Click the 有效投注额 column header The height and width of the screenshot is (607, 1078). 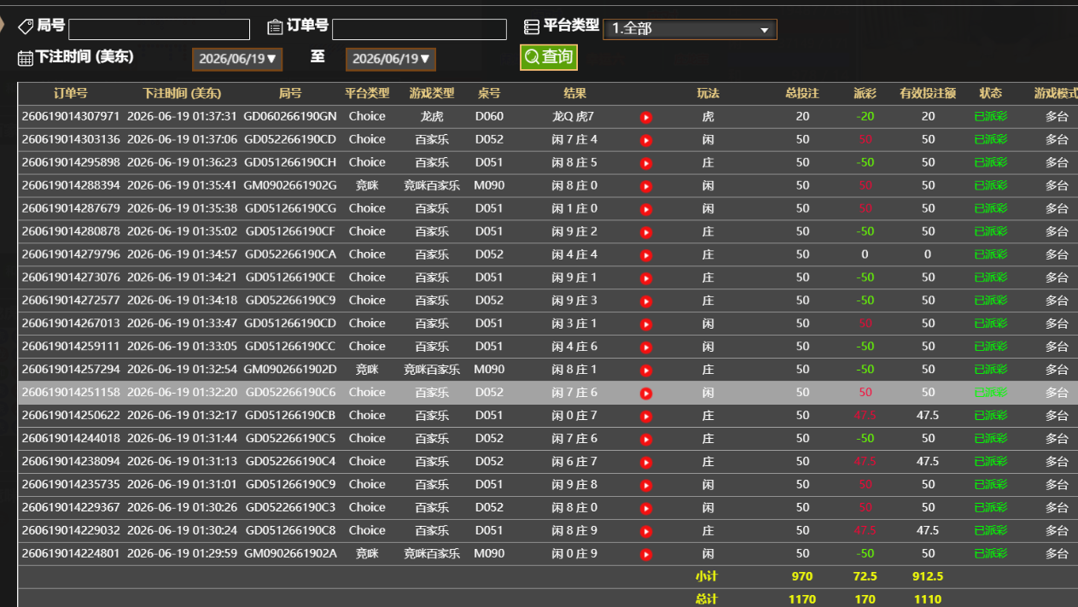(928, 93)
